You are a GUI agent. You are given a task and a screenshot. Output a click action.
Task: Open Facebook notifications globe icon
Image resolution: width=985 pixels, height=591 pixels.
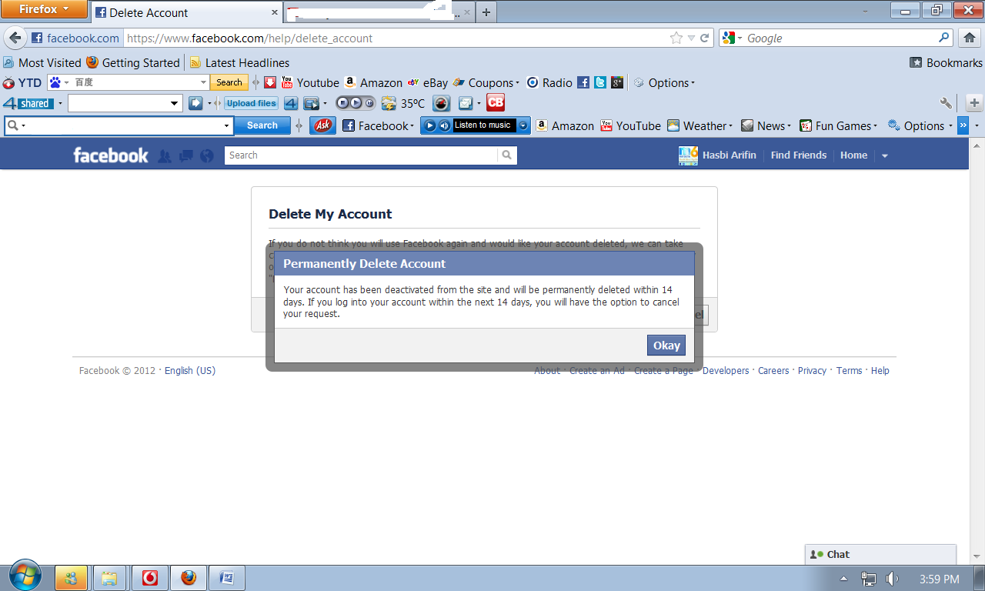click(206, 155)
